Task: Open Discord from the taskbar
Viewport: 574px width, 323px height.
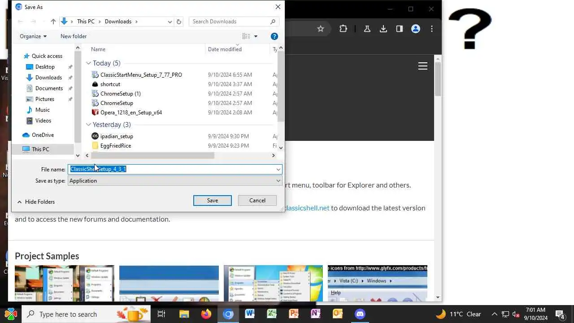Action: [x=360, y=314]
